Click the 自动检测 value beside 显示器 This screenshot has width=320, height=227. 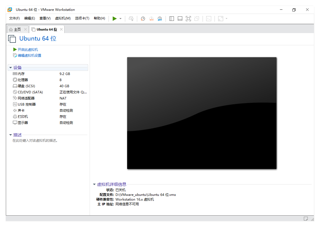[66, 123]
